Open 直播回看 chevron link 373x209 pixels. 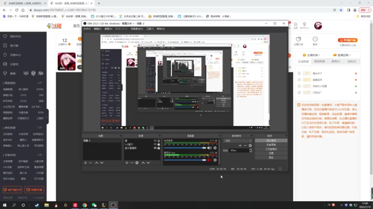tap(342, 55)
